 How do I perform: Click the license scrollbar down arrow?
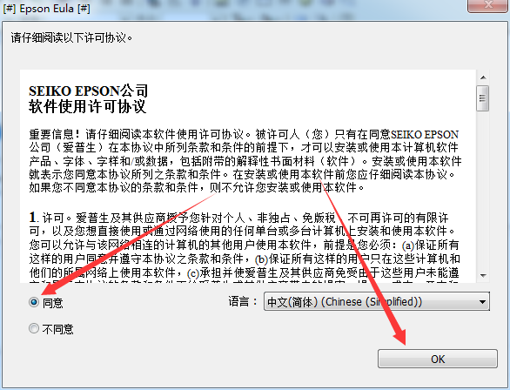click(483, 275)
